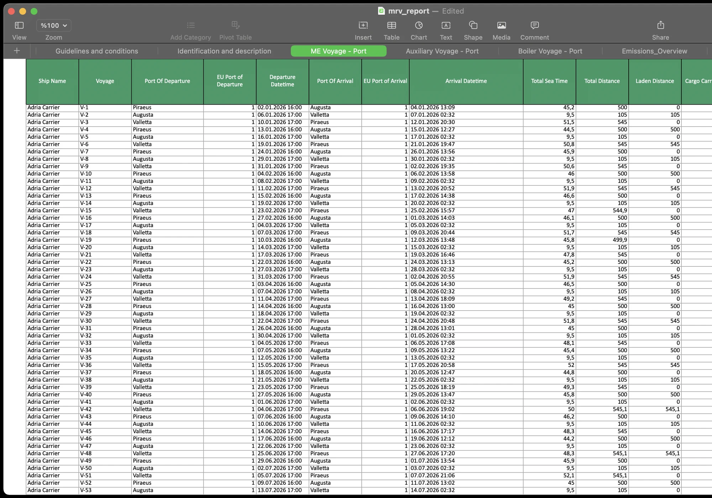Select voyage cell V-42
This screenshot has width=712, height=498.
click(x=105, y=409)
